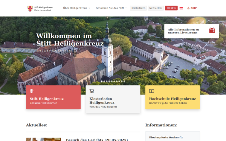
Task: Open the Klosterladen header button
Action: pyautogui.click(x=138, y=8)
